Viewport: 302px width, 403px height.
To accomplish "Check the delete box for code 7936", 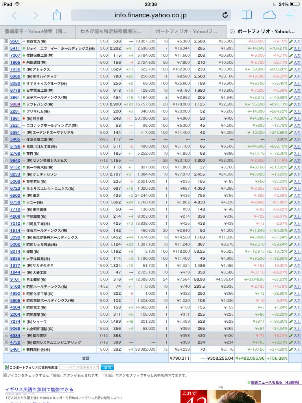I will tap(6, 69).
